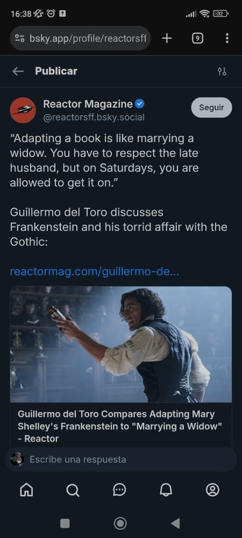
Task: Tap the site info icon in address bar
Action: click(x=19, y=38)
